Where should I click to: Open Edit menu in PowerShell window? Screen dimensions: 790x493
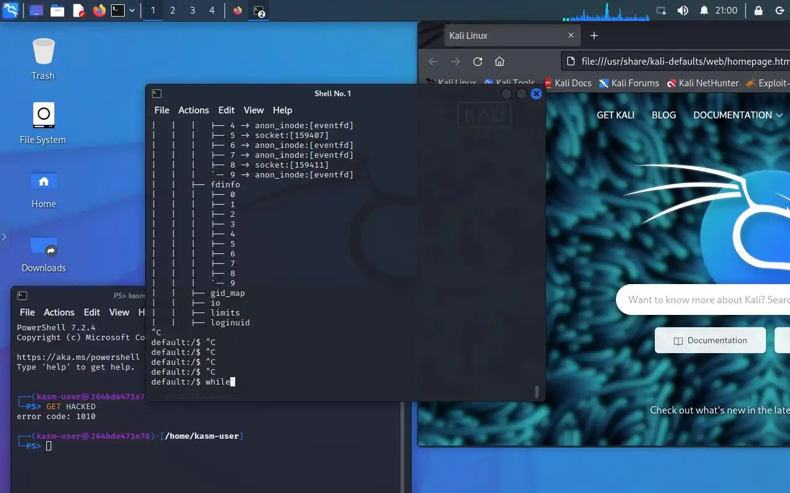click(92, 312)
